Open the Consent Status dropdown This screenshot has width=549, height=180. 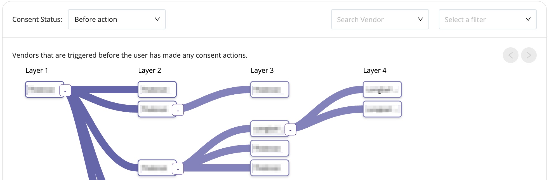pyautogui.click(x=117, y=19)
